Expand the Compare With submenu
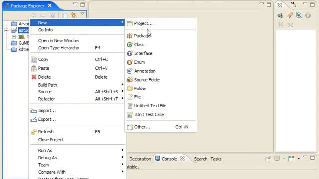319x179 pixels. tap(77, 172)
